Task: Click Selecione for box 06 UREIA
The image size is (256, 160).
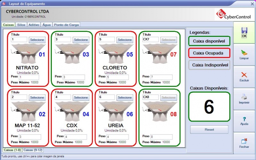Action: pos(125,98)
